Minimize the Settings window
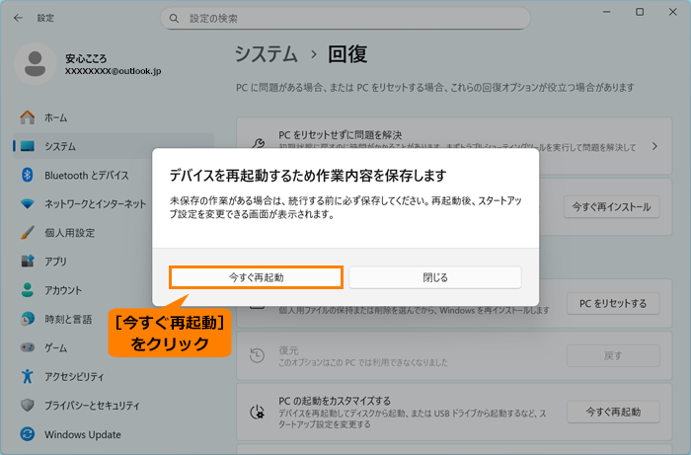This screenshot has width=691, height=455. 607,12
